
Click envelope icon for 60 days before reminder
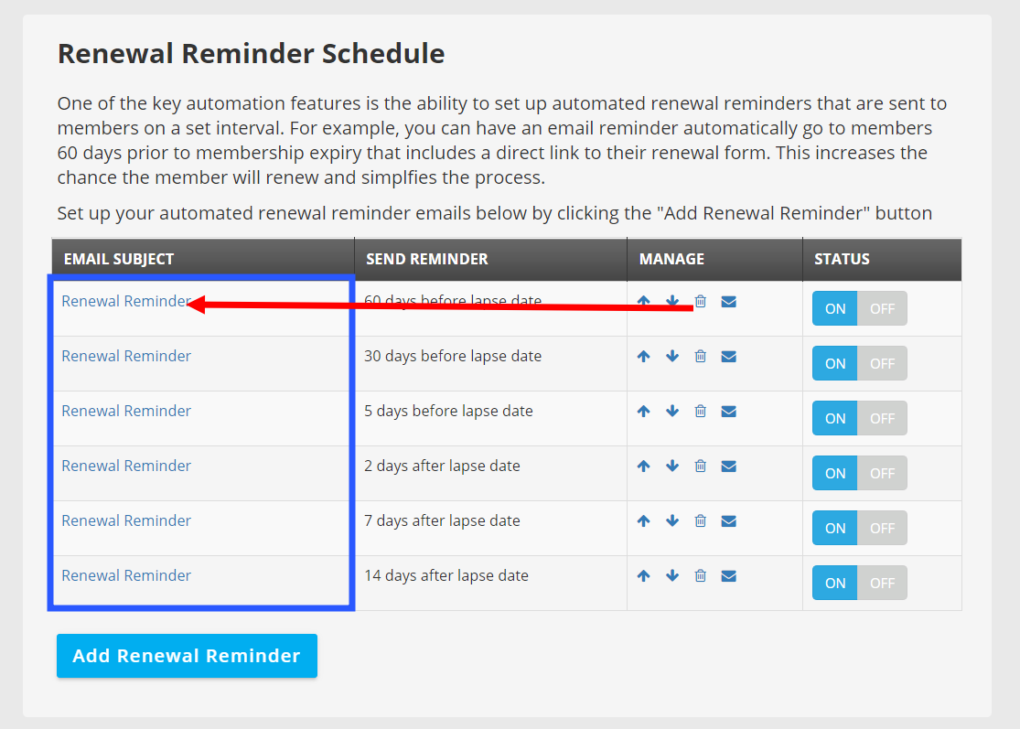click(728, 302)
